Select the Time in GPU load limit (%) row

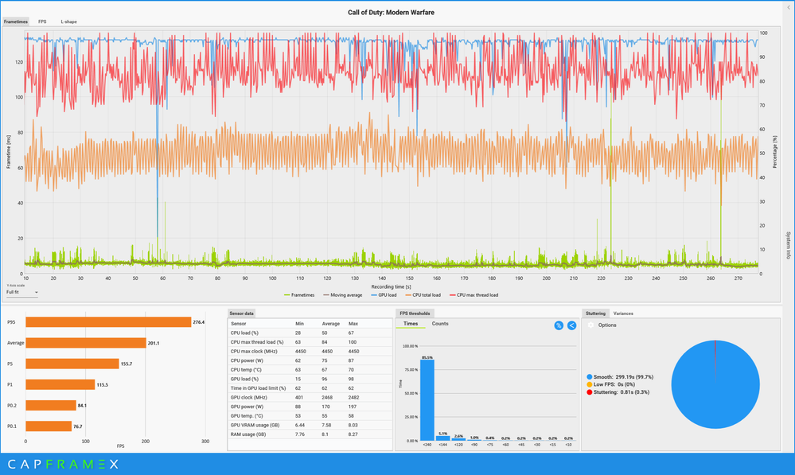pyautogui.click(x=310, y=388)
